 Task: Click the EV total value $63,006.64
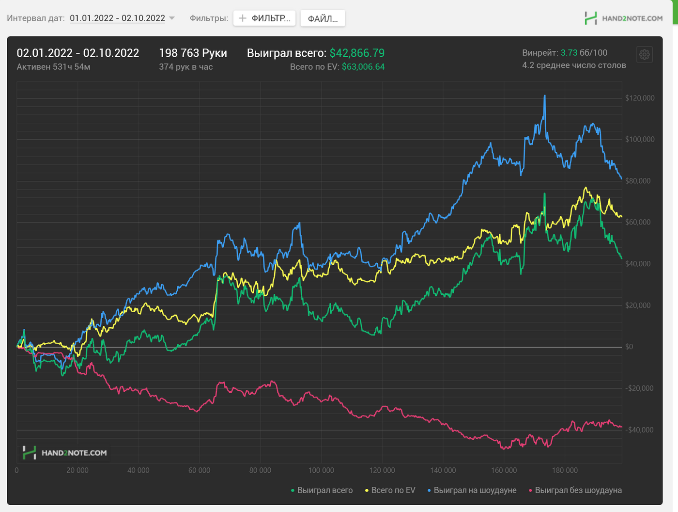pyautogui.click(x=363, y=67)
